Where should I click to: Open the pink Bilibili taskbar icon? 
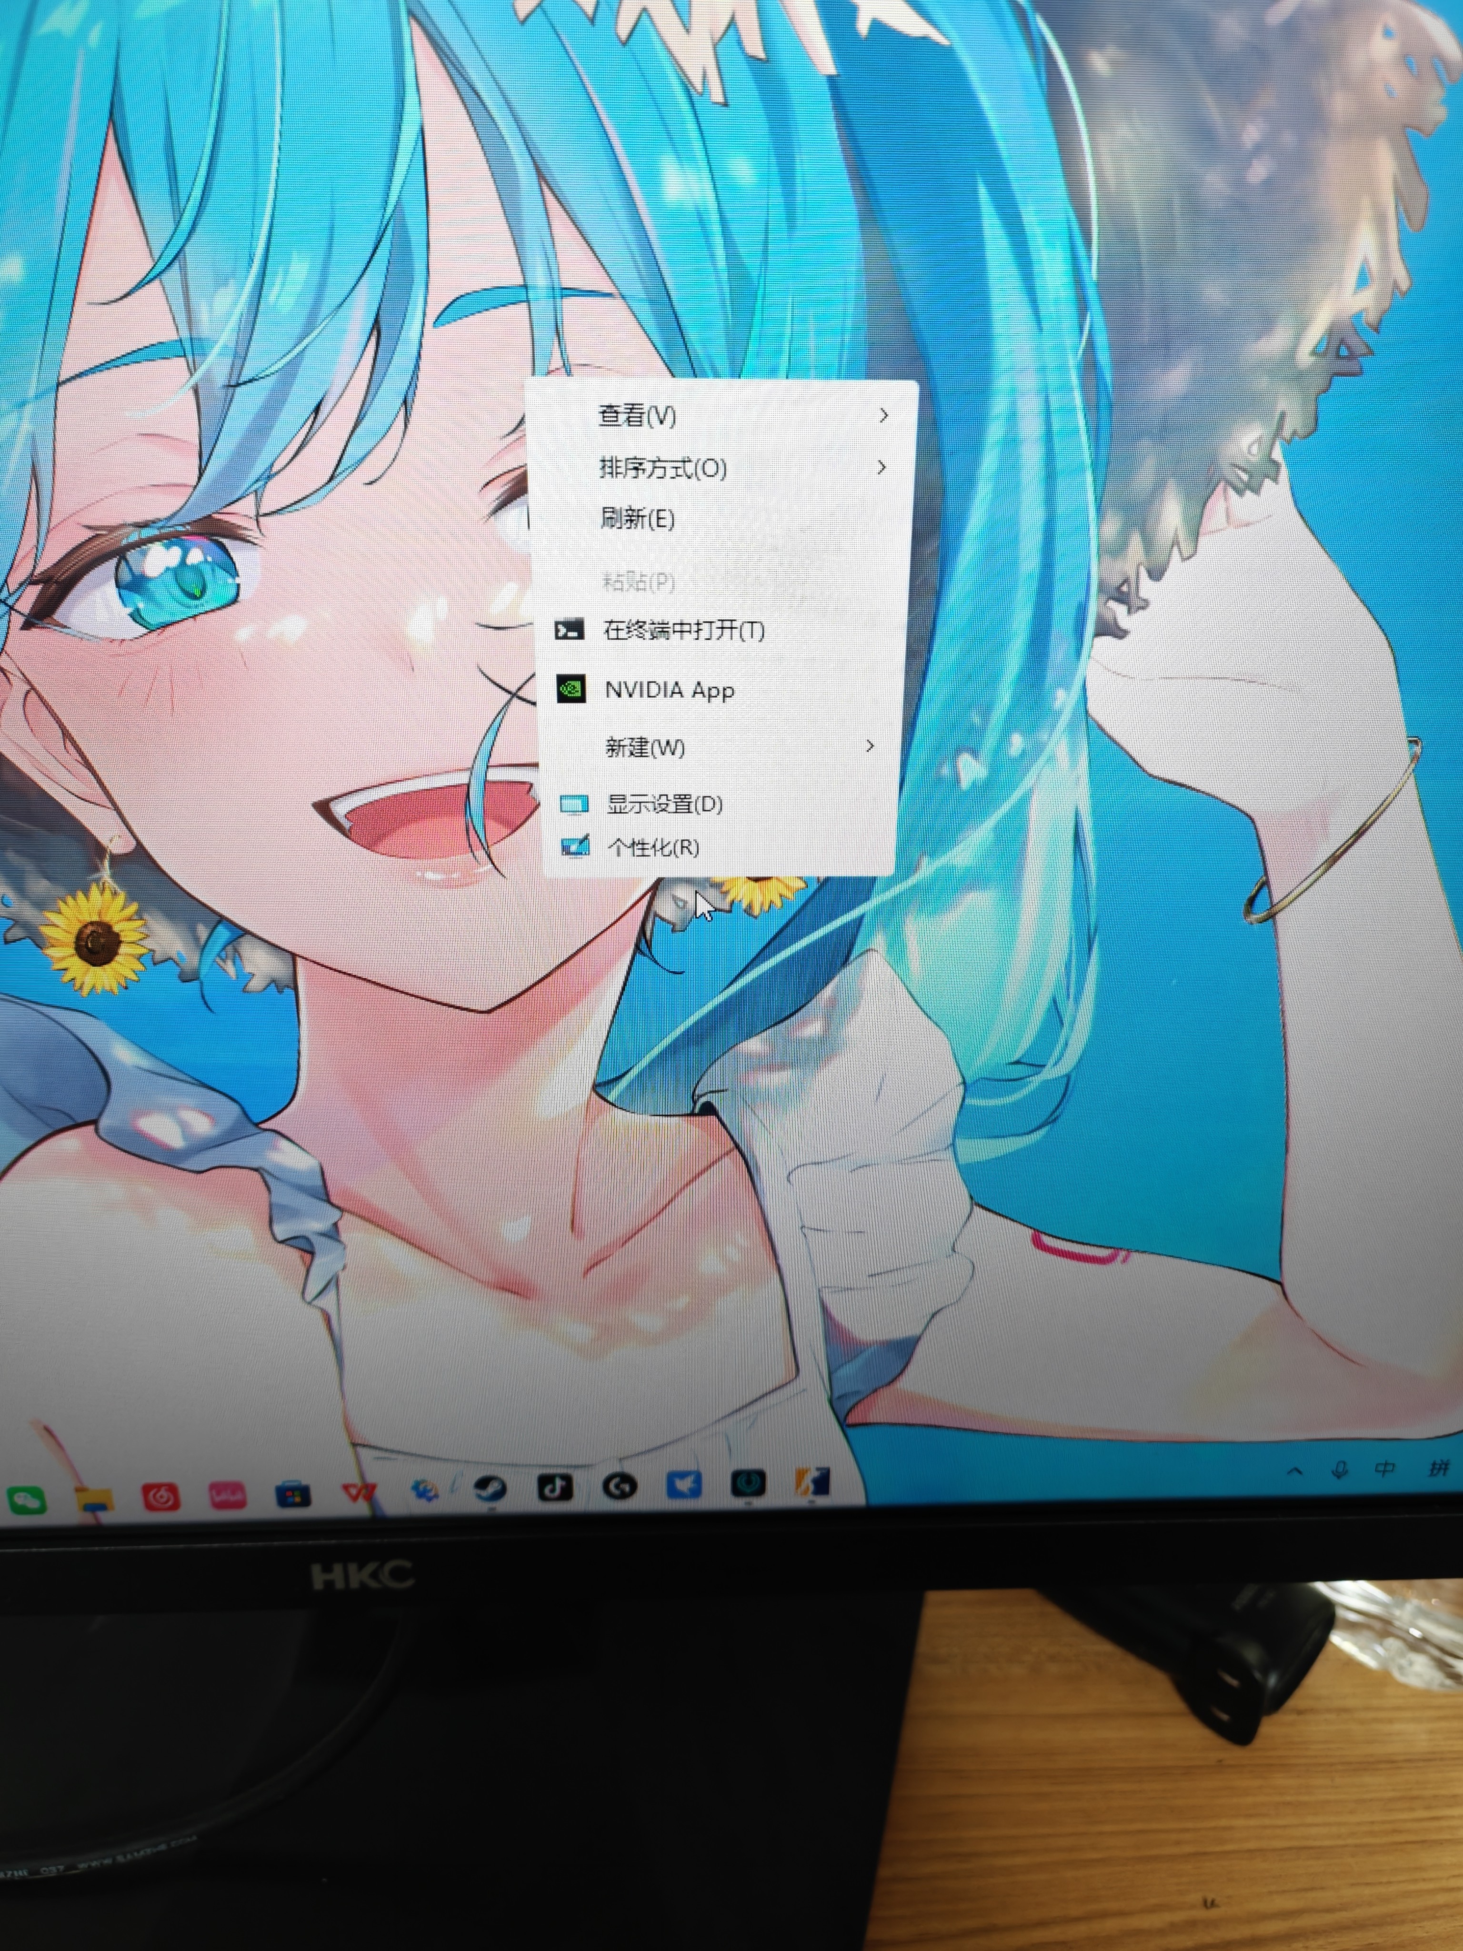tap(228, 1495)
